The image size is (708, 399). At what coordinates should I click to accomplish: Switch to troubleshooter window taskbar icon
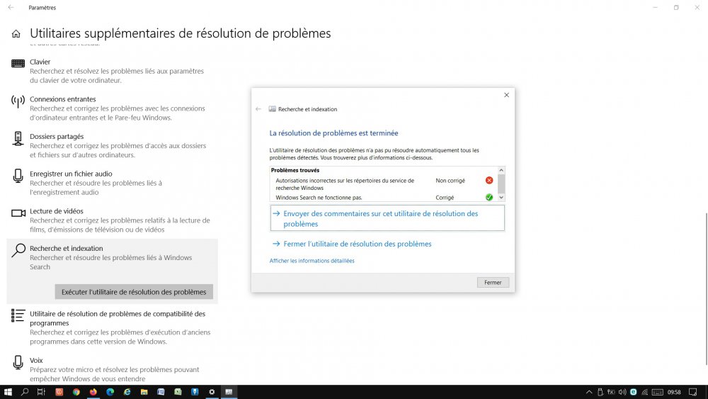click(229, 392)
